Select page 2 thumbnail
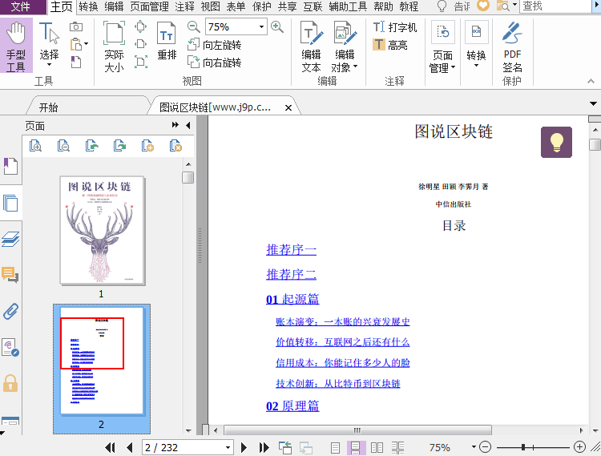Viewport: 601px width, 456px height. coord(102,360)
